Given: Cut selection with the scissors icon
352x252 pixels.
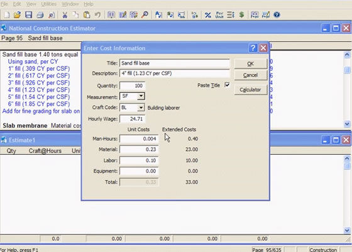Looking at the screenshot, I should click(x=65, y=15).
